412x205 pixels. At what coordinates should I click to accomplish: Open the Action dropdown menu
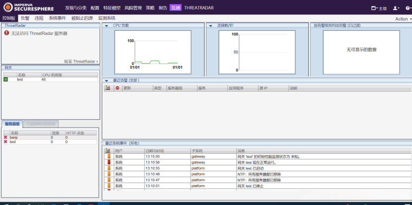pyautogui.click(x=403, y=19)
